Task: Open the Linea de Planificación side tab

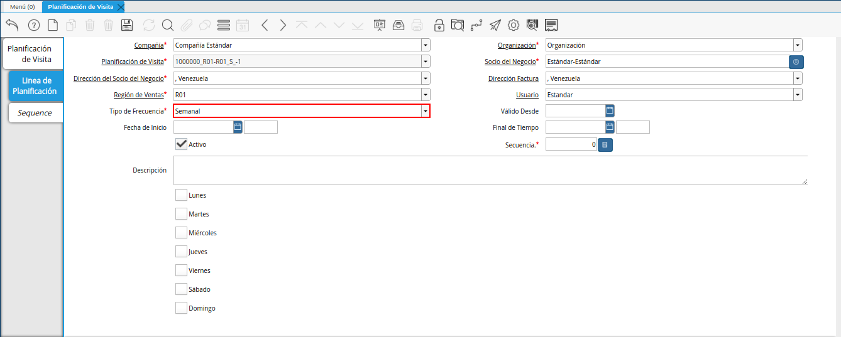Action: tap(36, 86)
